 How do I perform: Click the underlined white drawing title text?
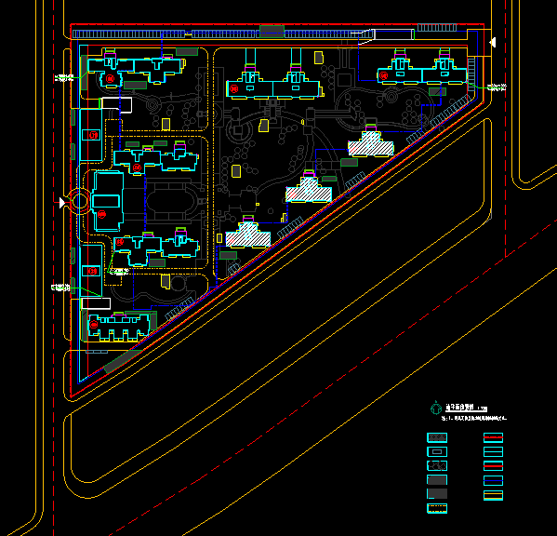coord(466,408)
